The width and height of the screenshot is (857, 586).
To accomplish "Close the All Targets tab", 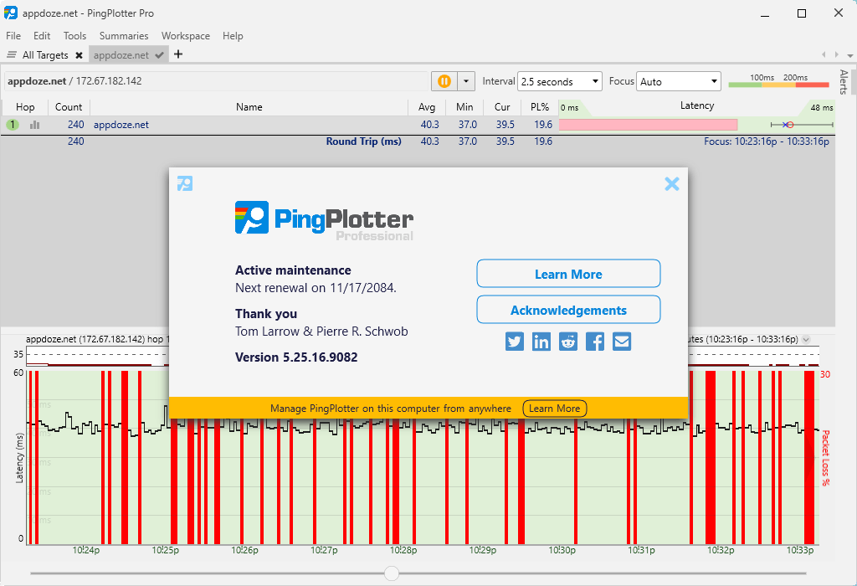I will [x=79, y=55].
